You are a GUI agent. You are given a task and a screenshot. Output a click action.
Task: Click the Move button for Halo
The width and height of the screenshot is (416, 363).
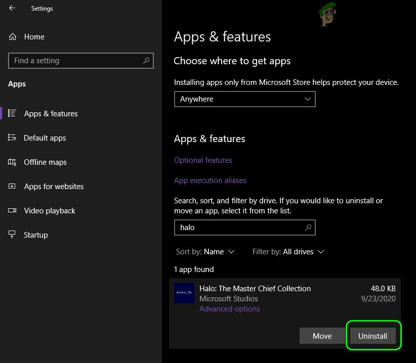[x=322, y=336]
